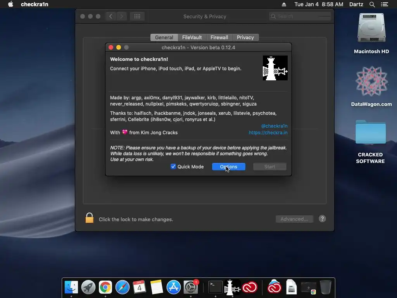Open the Apple menu
Screen dimensions: 397x298
[x=10, y=4]
